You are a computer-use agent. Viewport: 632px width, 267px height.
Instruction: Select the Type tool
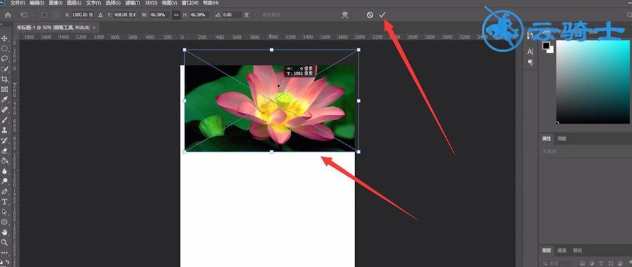[x=5, y=202]
